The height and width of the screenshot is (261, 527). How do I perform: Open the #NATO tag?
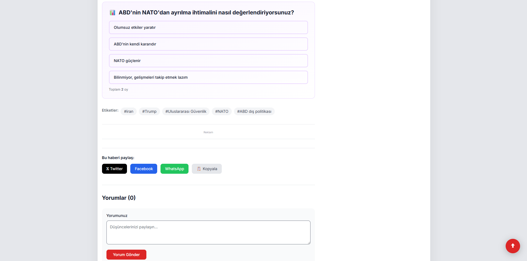222,111
